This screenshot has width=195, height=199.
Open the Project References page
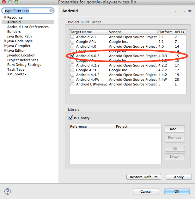coord(23,60)
